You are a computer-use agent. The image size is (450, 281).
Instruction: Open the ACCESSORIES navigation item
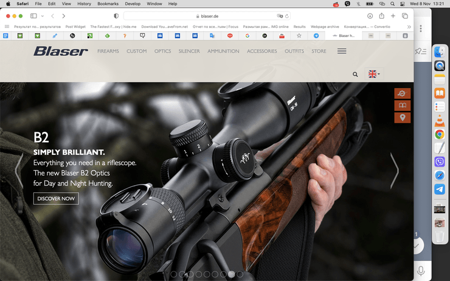point(261,51)
